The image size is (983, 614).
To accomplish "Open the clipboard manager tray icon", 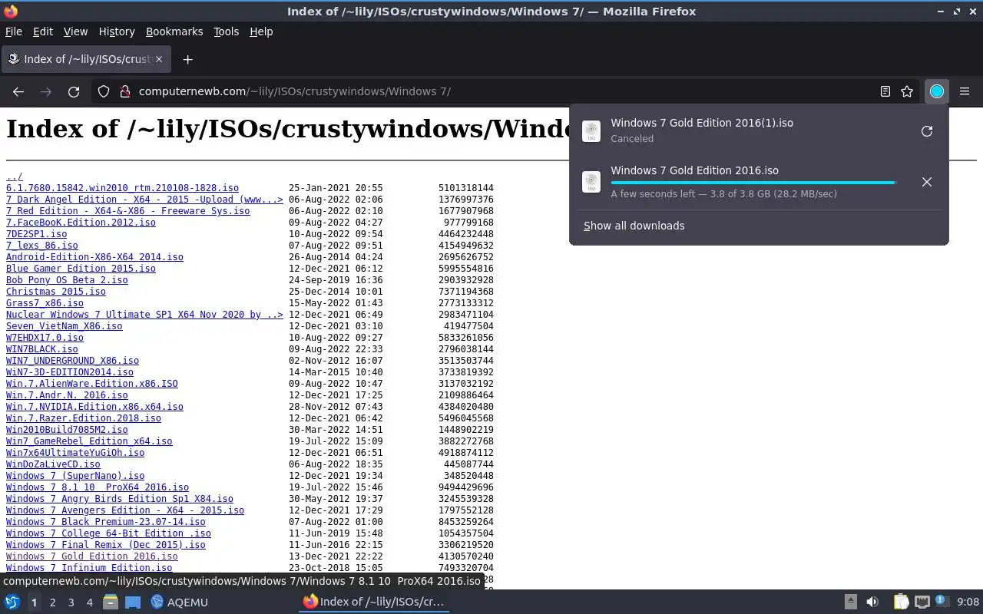I will [x=901, y=602].
